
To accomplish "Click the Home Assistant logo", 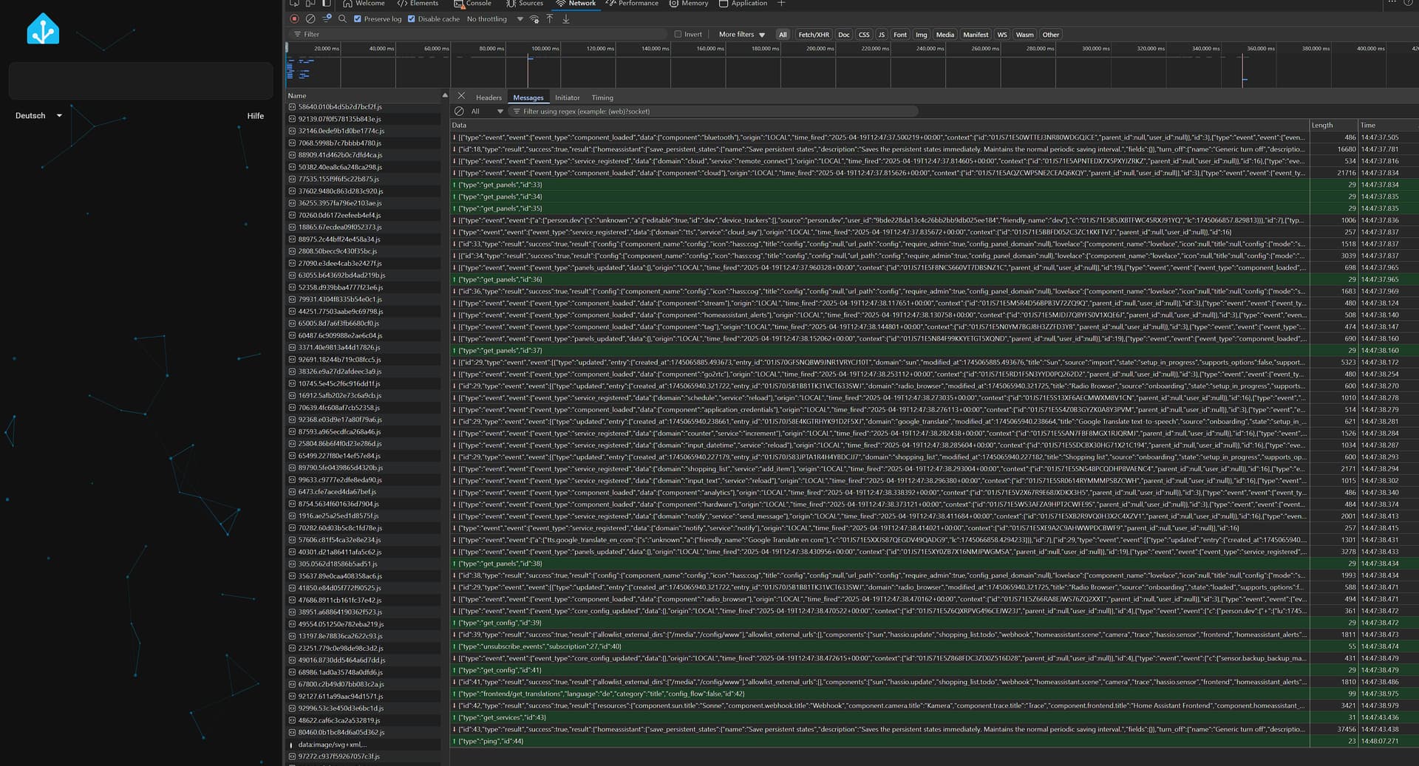I will [x=43, y=30].
